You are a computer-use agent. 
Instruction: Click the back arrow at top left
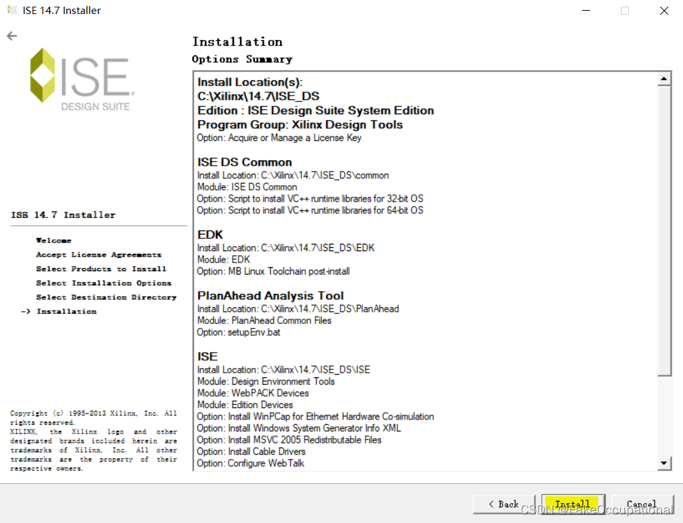coord(11,35)
